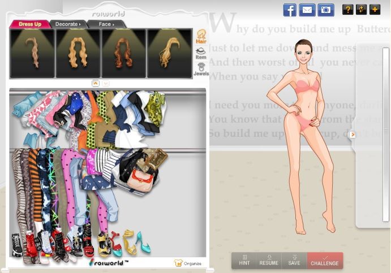This screenshot has height=273, width=391.
Task: Choose the red curly hair thumbnail
Action: (x=123, y=53)
